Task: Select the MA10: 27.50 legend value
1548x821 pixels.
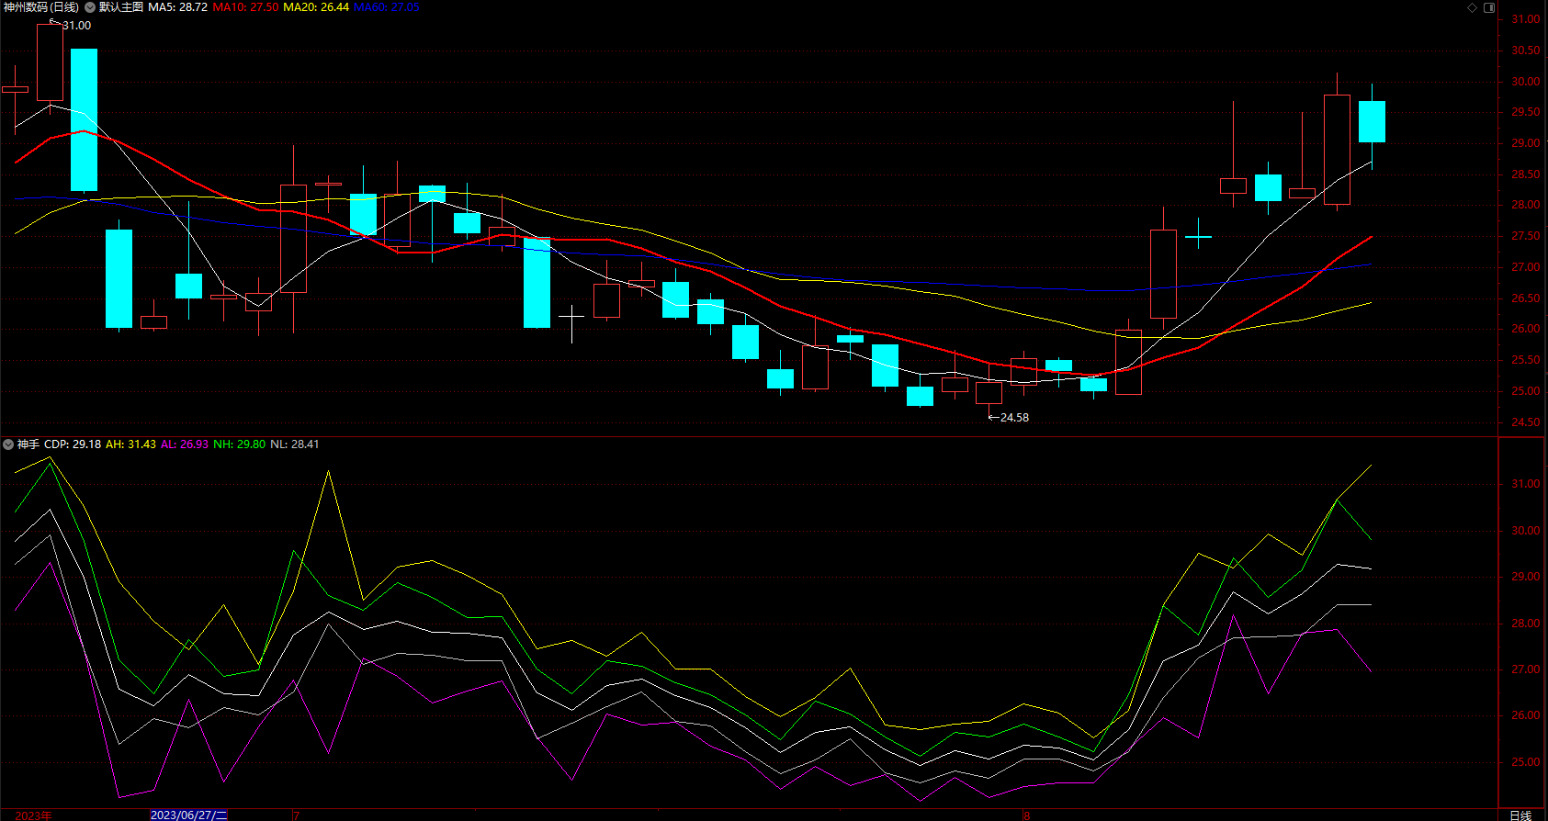Action: tap(245, 7)
